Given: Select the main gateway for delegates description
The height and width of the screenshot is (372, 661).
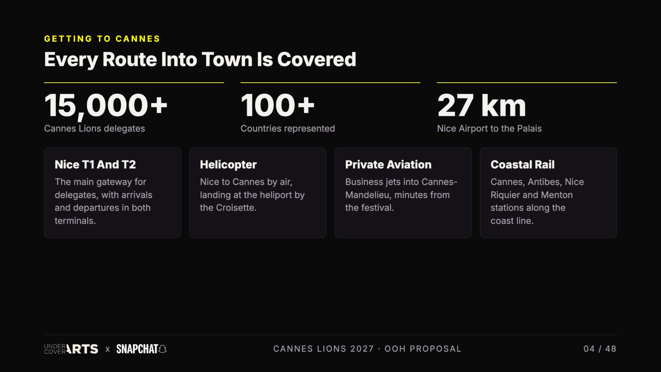Looking at the screenshot, I should (x=104, y=201).
